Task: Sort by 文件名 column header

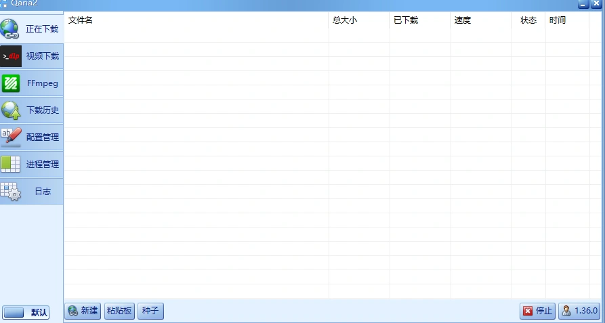Action: tap(196, 20)
